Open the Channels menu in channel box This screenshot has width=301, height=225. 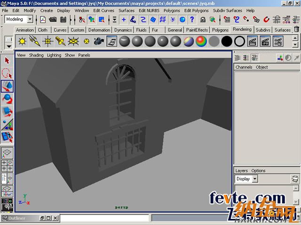244,67
